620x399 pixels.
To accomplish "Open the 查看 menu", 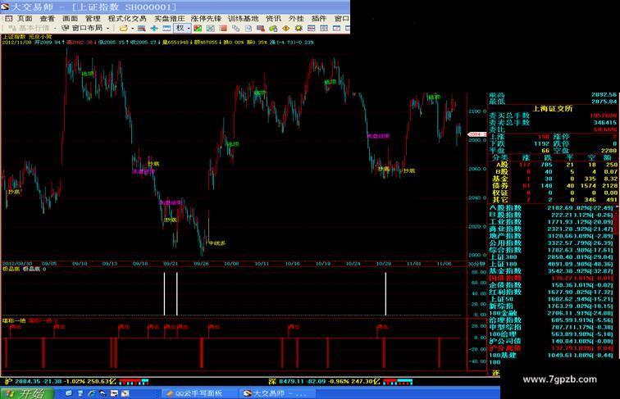I will 48,19.
